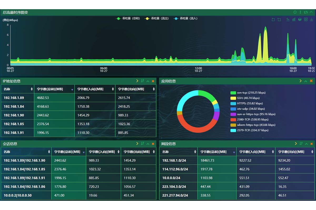Screen dimensions: 316x210
Task: Sort the IP table by 名称 column
Action: point(32,89)
